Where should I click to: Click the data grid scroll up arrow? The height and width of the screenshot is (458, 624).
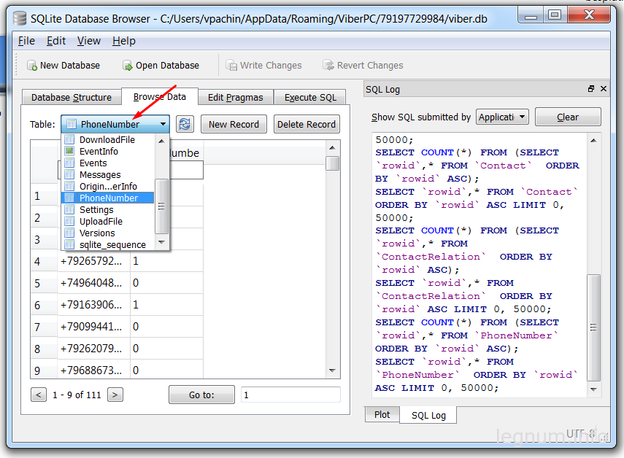click(333, 148)
